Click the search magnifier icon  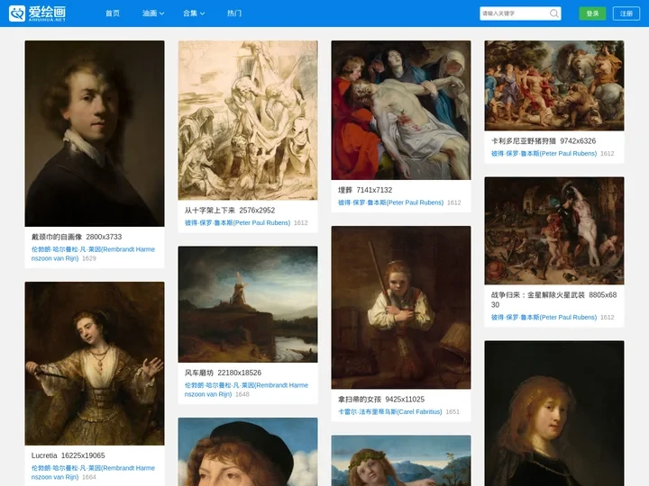tap(553, 13)
